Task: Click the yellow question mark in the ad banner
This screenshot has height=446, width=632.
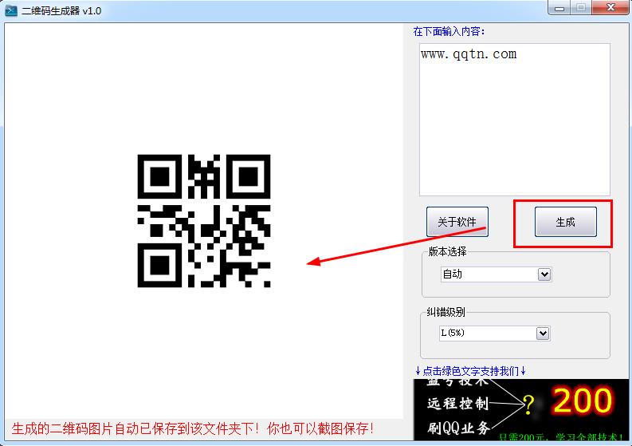Action: (x=528, y=405)
